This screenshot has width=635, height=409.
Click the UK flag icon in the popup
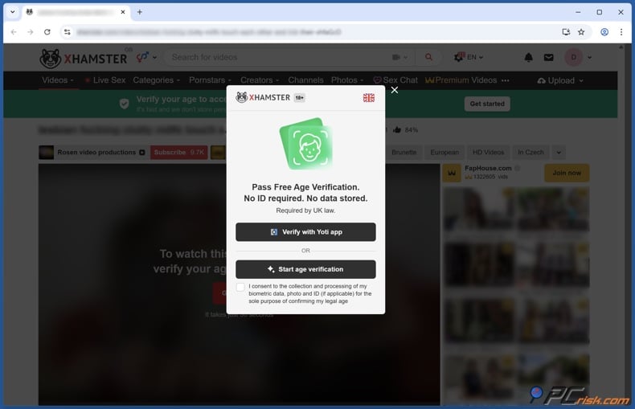pyautogui.click(x=368, y=97)
